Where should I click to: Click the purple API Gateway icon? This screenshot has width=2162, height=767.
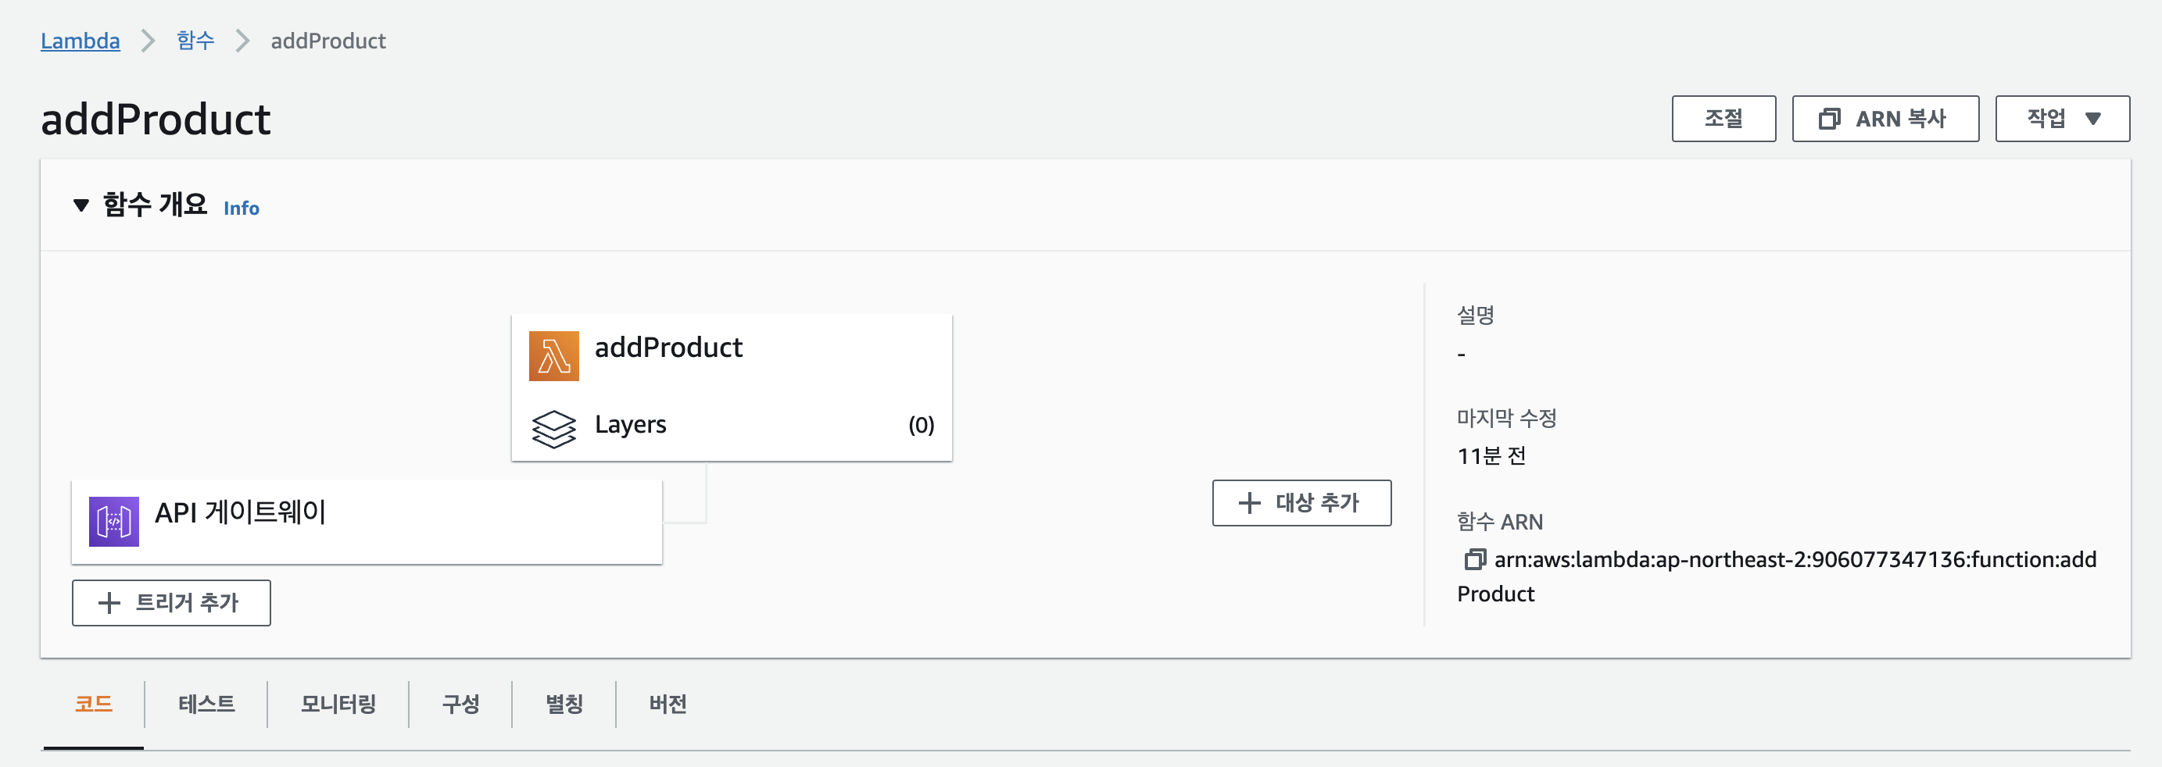point(114,522)
